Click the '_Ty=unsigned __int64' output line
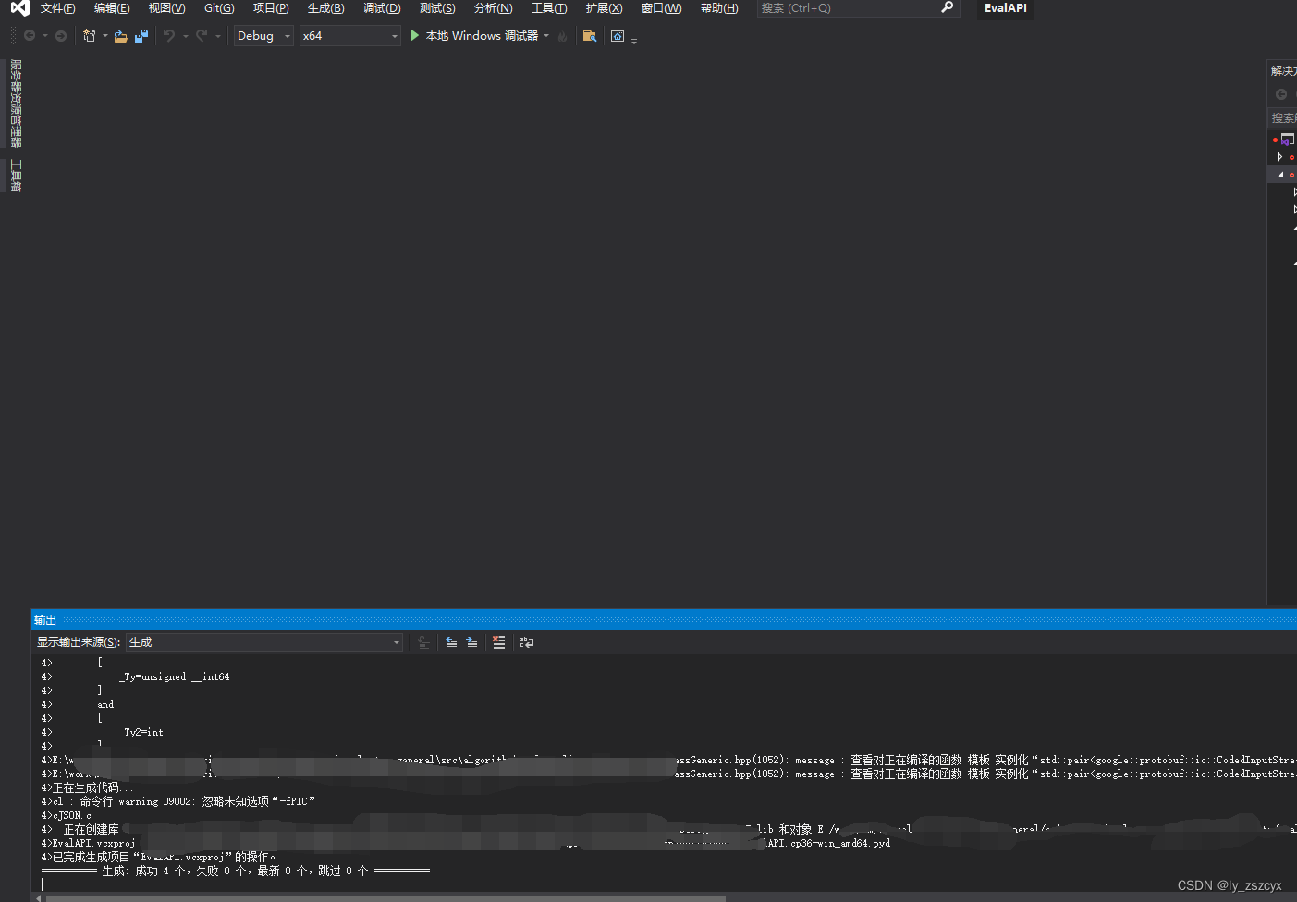Screen dimensions: 1297x902 (175, 677)
